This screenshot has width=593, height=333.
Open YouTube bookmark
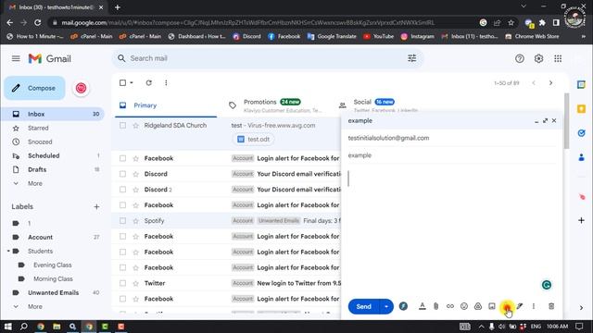[379, 37]
